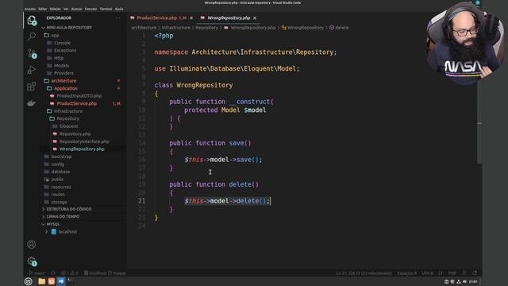Click the architecture breadcrumb
Viewport: 508px width, 286px height.
pos(144,28)
